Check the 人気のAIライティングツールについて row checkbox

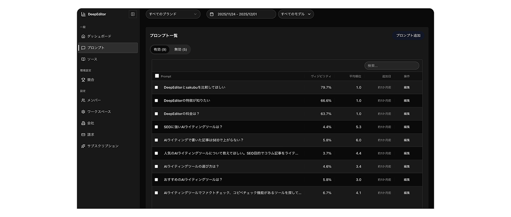tap(156, 153)
